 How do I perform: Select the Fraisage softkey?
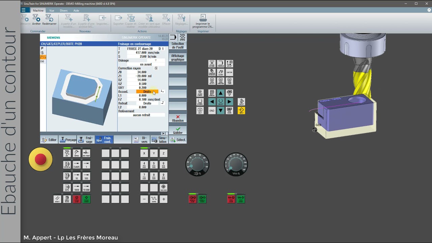tap(86, 140)
